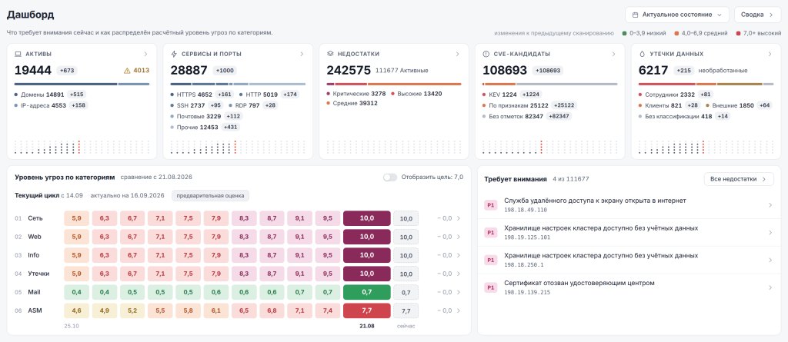Click the предварительная оценка badge
The height and width of the screenshot is (342, 788).
(211, 195)
